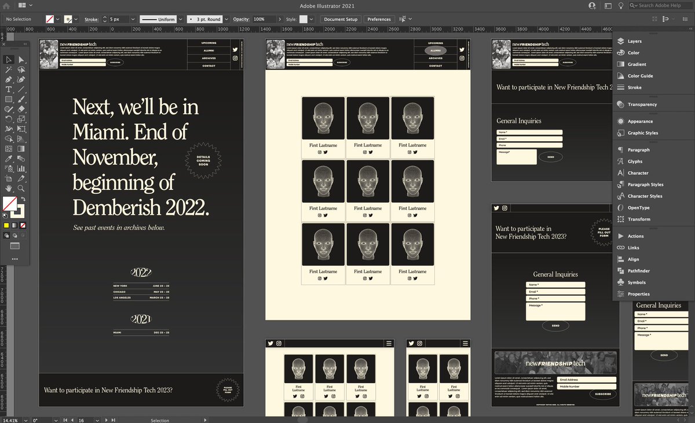This screenshot has height=423, width=695.
Task: Select the Hand tool
Action: (x=9, y=188)
